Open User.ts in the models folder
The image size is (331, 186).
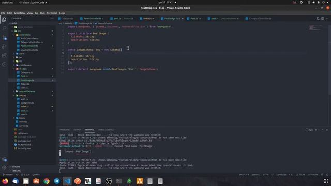24,88
